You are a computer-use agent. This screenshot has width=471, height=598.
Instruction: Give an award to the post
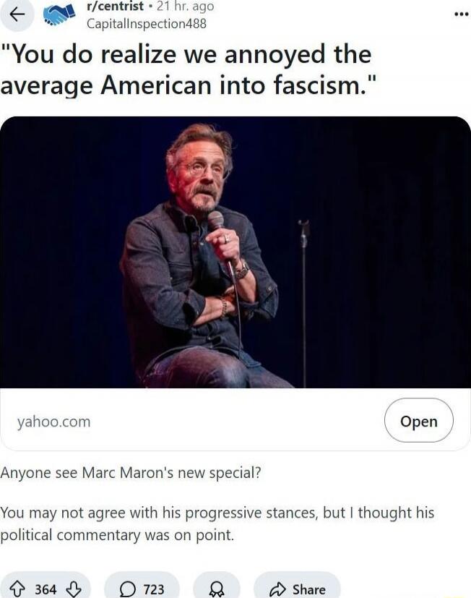point(217,589)
